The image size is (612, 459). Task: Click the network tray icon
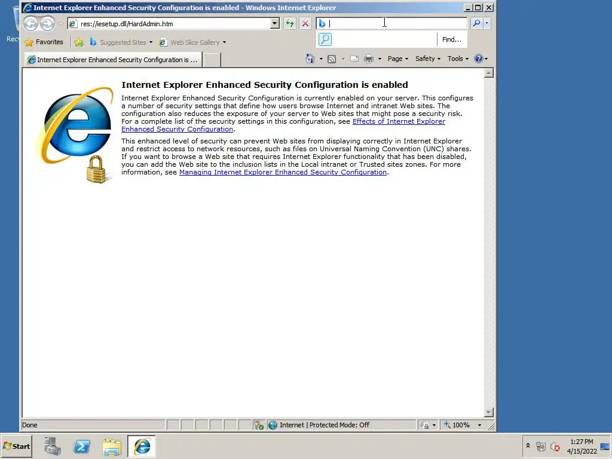[x=540, y=446]
